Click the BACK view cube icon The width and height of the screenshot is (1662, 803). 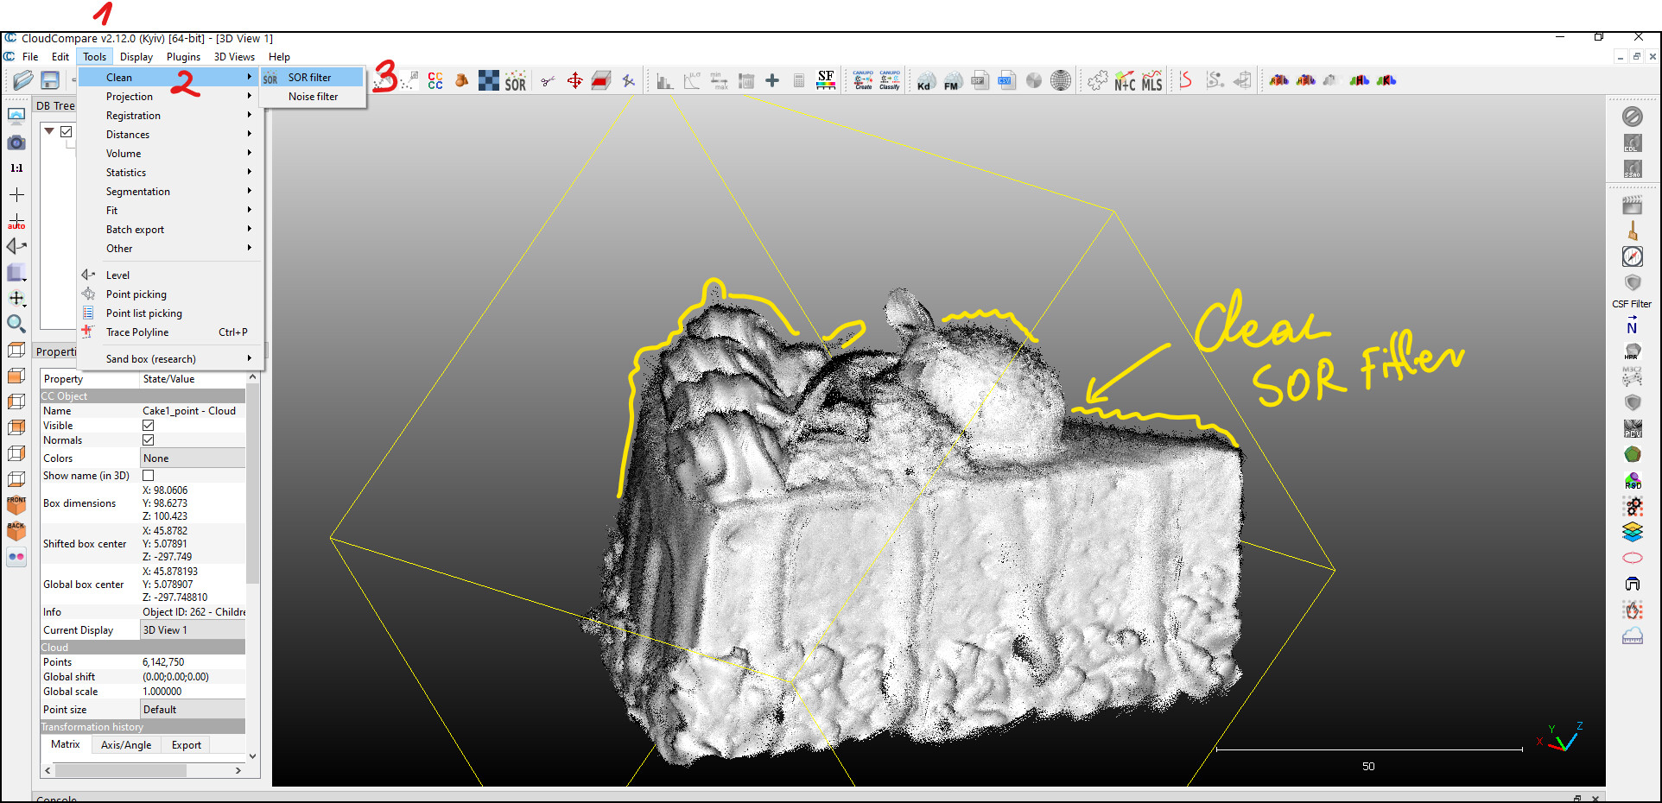(x=16, y=531)
